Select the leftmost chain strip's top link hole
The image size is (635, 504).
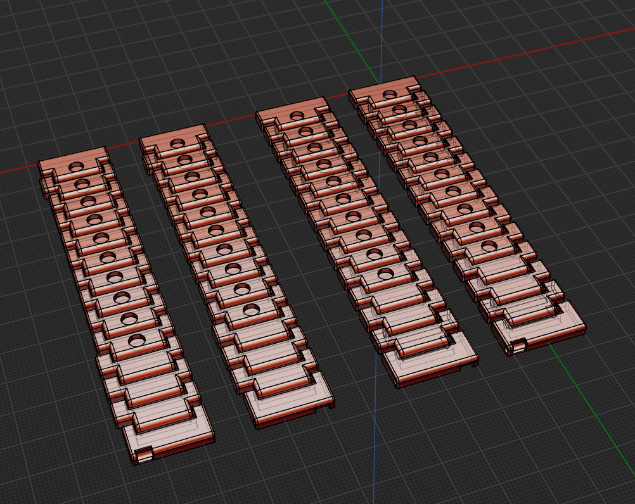tap(76, 167)
